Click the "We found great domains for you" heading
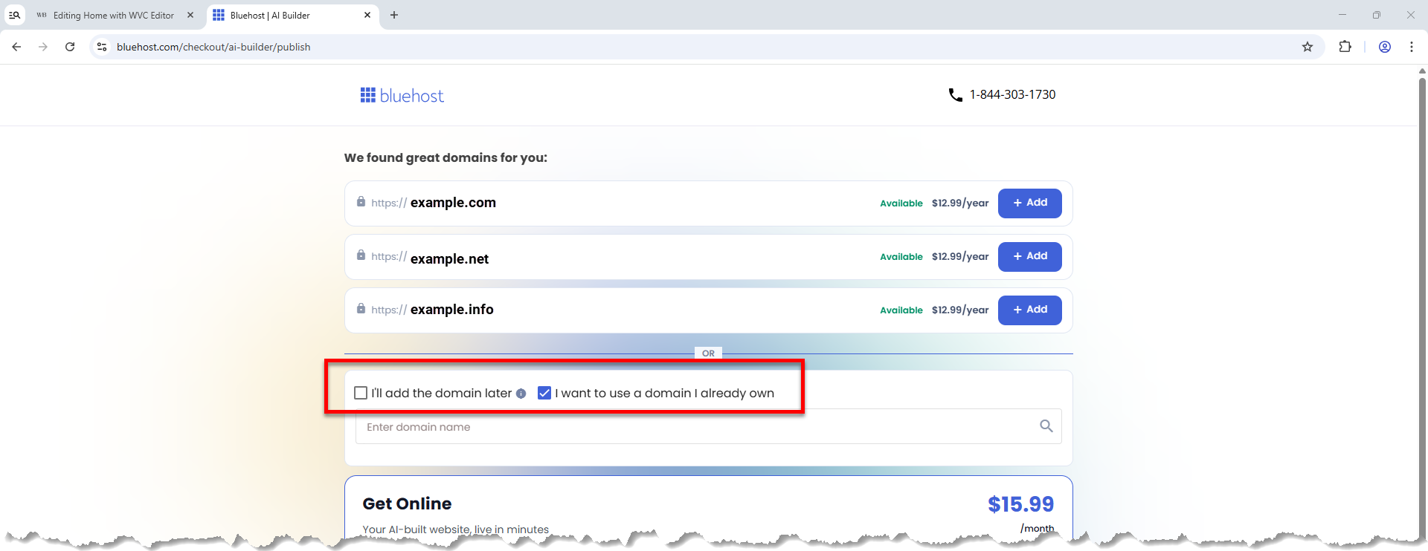Image resolution: width=1428 pixels, height=551 pixels. coord(446,157)
